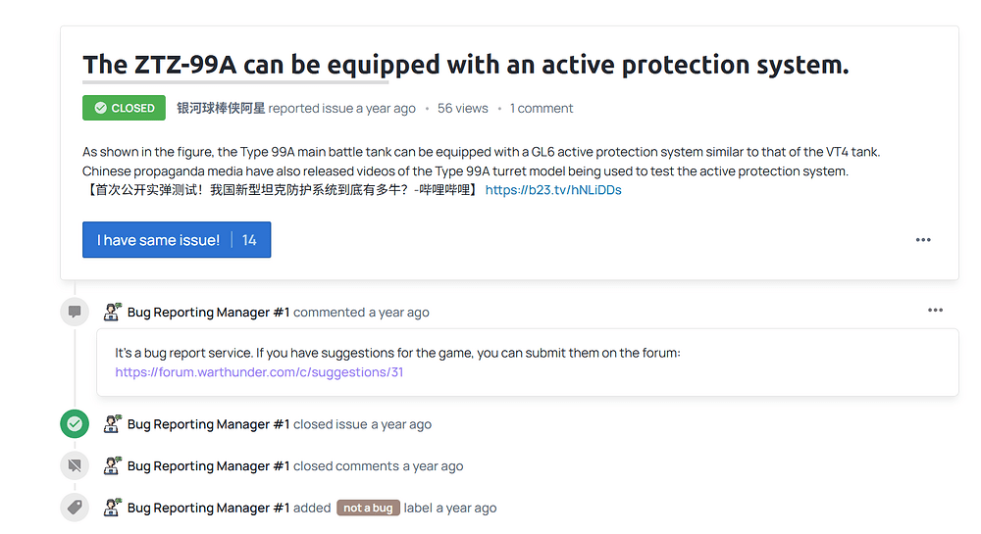This screenshot has width=981, height=534.
Task: Click the checkmark icon in CLOSED badge
Action: point(100,108)
